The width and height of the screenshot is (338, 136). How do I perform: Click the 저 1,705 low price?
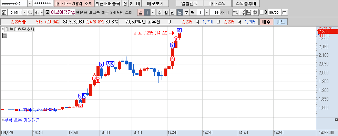pyautogui.click(x=246, y=22)
